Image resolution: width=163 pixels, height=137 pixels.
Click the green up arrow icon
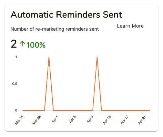[22, 44]
